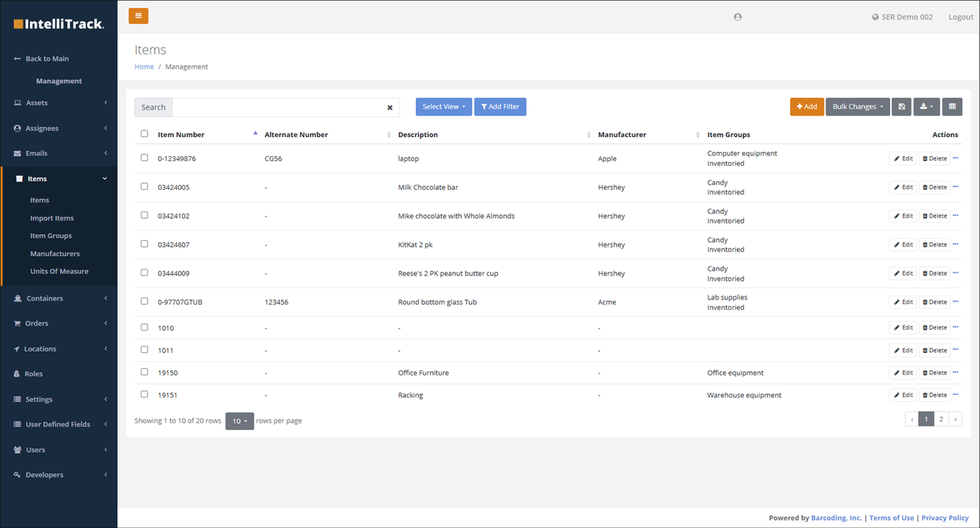Check the select-all header checkbox
This screenshot has width=980, height=528.
tap(144, 134)
